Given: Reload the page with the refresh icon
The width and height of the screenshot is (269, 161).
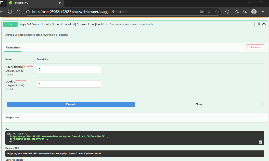Looking at the screenshot, I should click(x=10, y=12).
